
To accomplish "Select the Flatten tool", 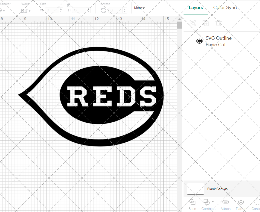I will [x=241, y=204].
